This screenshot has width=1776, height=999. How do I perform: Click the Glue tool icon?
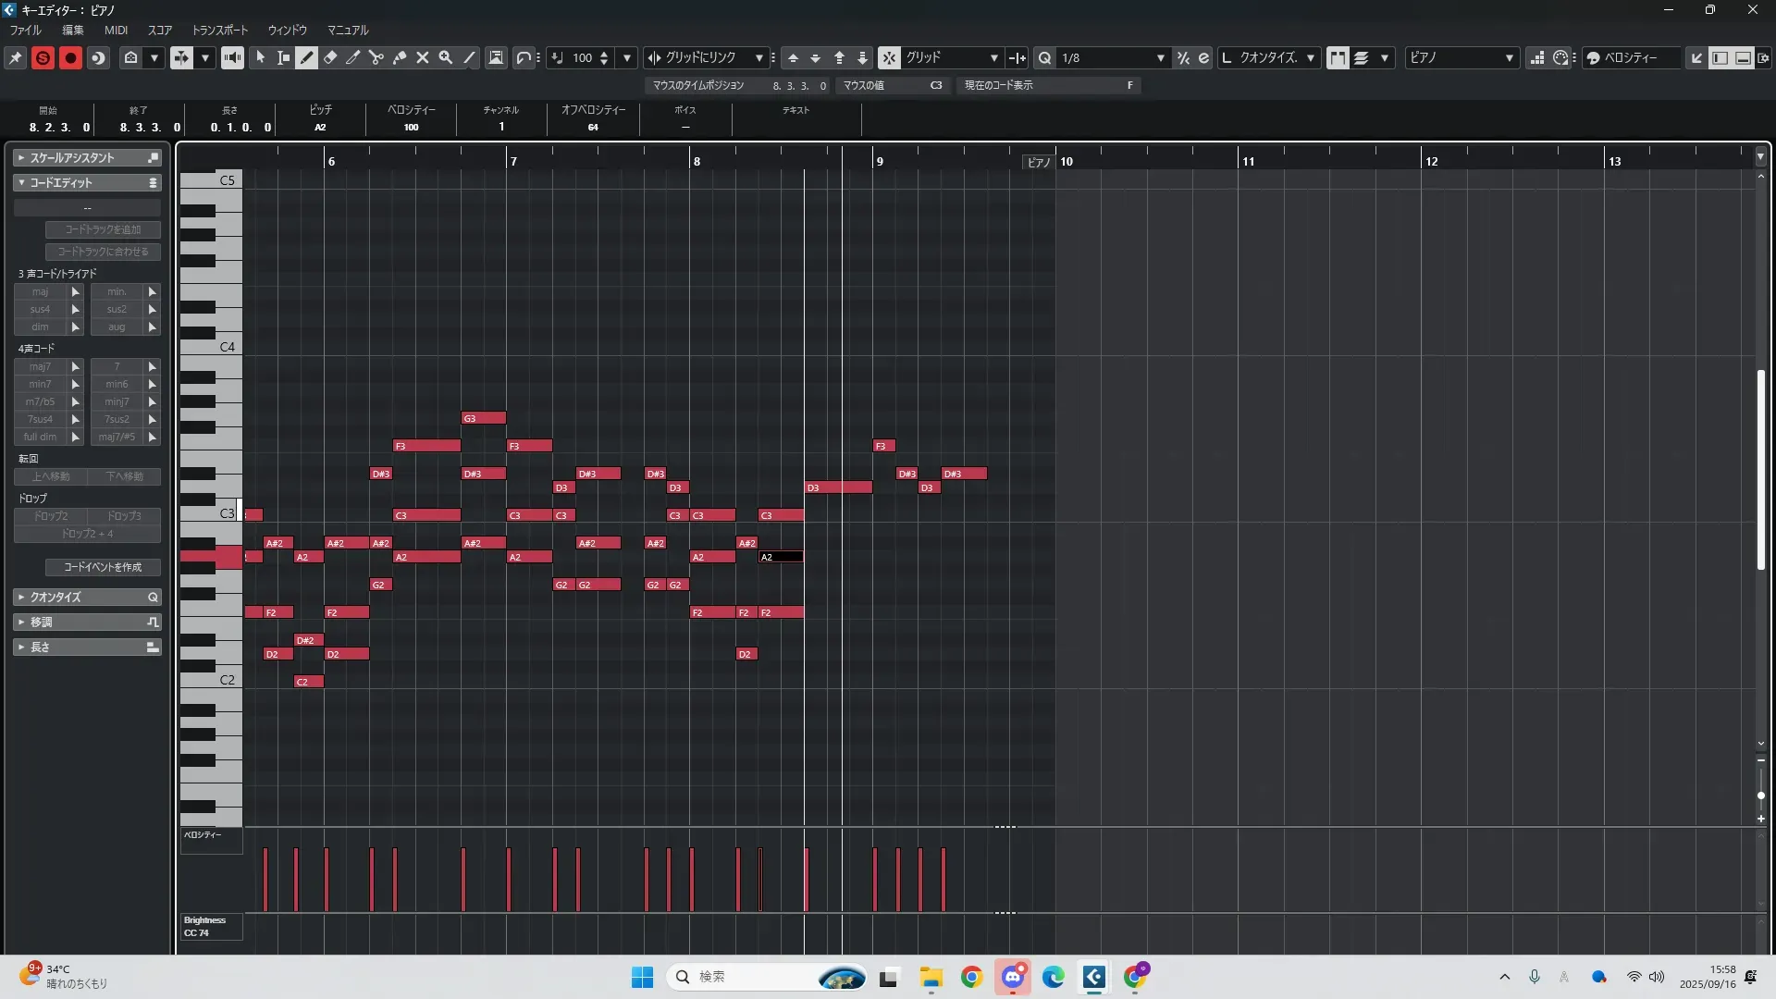click(400, 57)
